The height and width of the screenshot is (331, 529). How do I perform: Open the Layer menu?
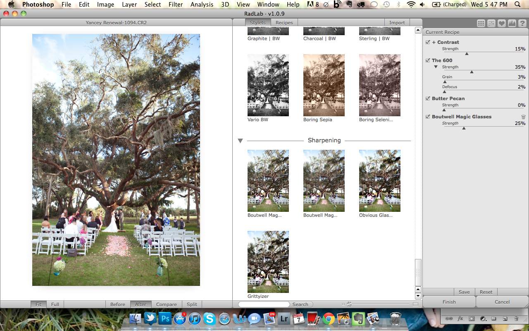tap(129, 5)
